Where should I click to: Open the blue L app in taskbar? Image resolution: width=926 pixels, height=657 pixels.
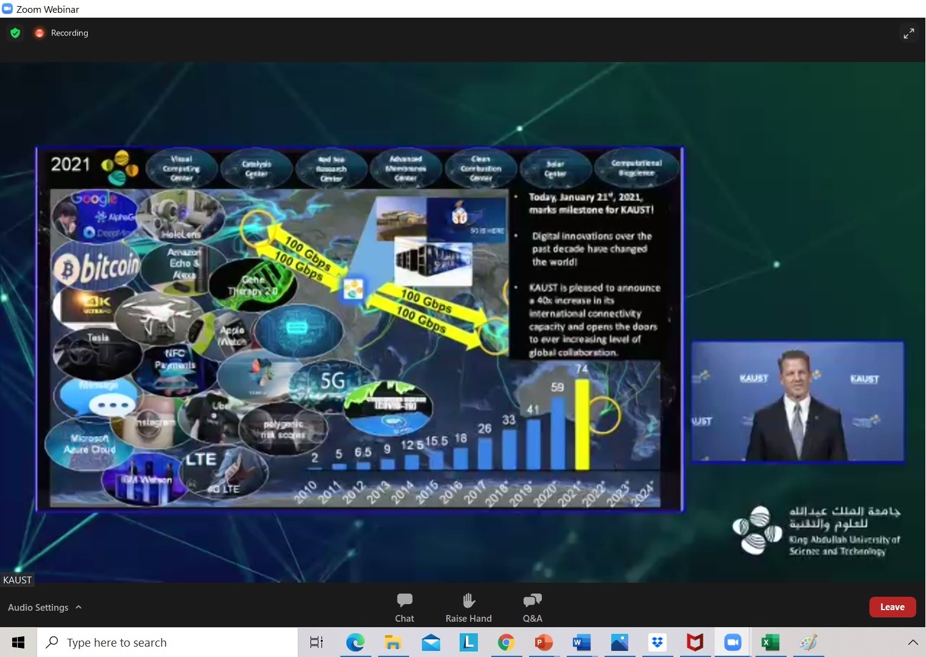(x=468, y=642)
